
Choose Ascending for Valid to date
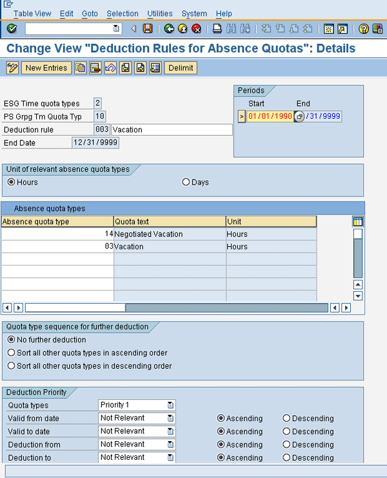click(221, 431)
